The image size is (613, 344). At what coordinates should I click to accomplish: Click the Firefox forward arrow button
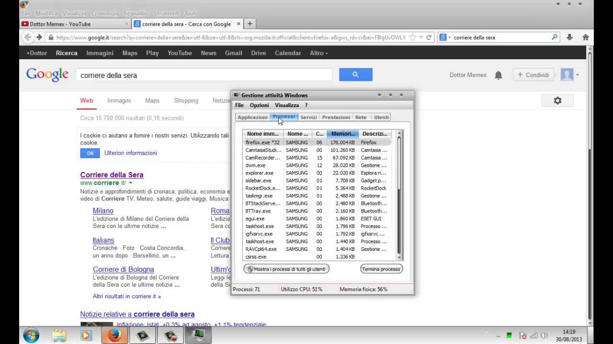[x=40, y=37]
